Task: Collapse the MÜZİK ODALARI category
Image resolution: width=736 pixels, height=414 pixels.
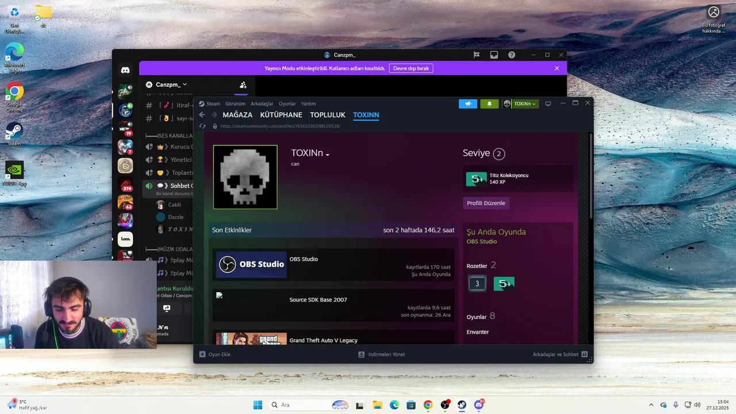Action: click(x=168, y=249)
